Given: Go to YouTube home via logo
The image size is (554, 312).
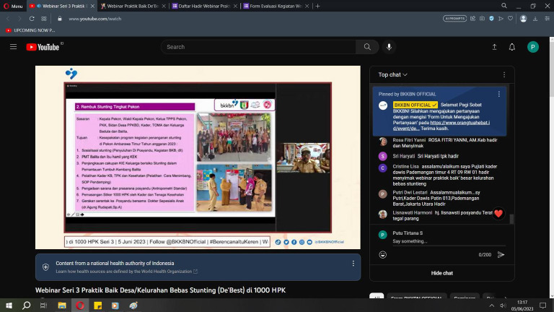Looking at the screenshot, I should (x=43, y=47).
